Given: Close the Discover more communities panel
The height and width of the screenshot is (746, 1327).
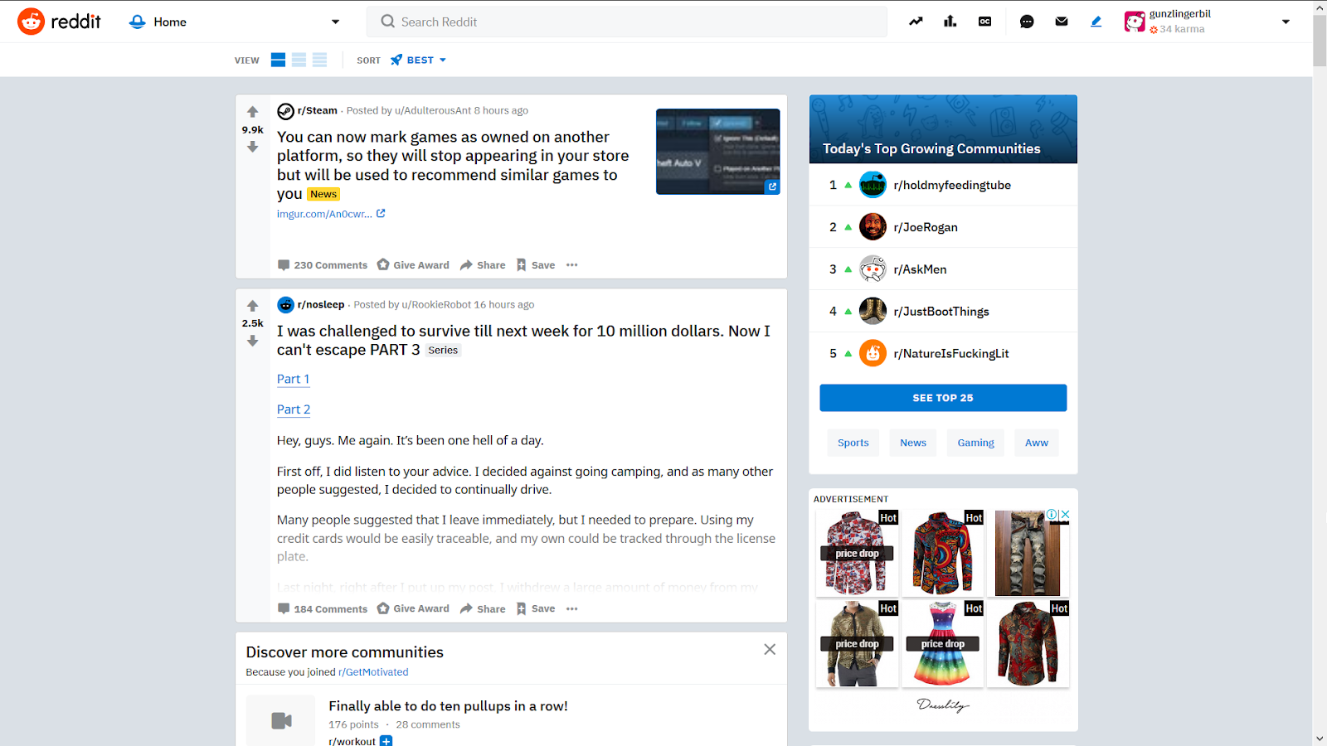Looking at the screenshot, I should click(770, 649).
